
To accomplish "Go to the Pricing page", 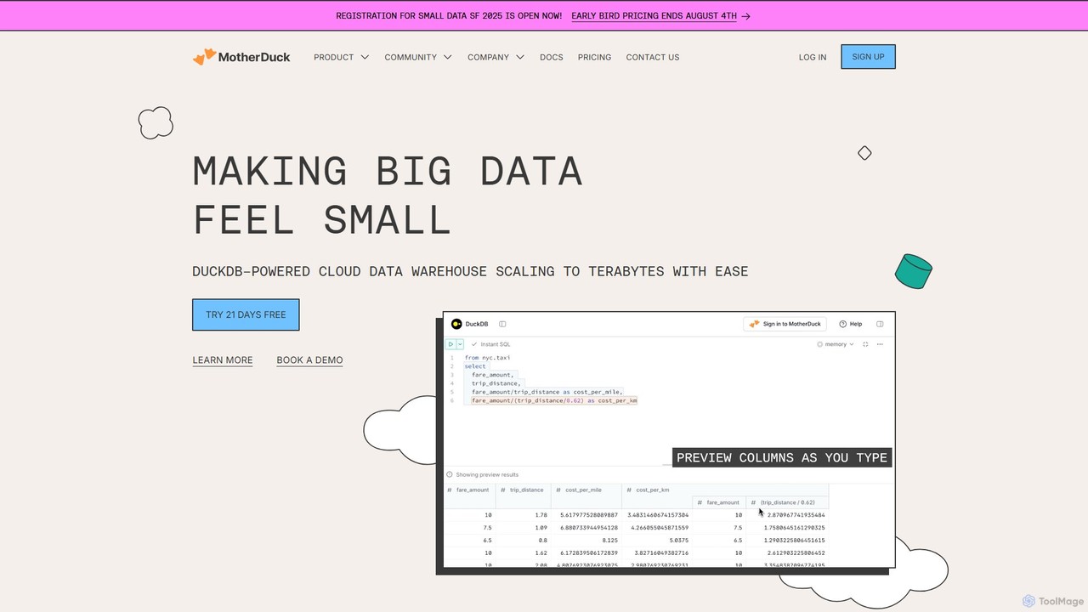I will [594, 57].
